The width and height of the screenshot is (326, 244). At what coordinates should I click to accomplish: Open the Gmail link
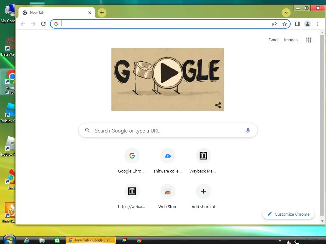(x=274, y=40)
